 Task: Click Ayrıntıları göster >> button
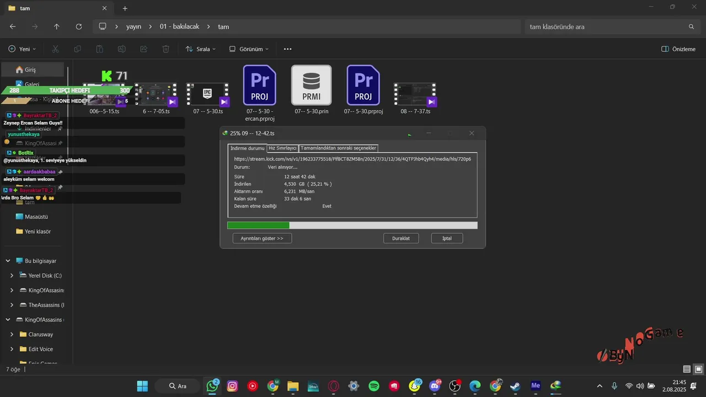click(x=262, y=238)
